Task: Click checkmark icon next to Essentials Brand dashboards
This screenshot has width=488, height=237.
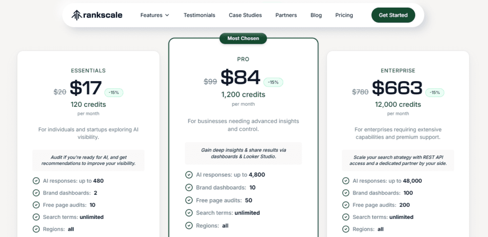Action: click(36, 193)
